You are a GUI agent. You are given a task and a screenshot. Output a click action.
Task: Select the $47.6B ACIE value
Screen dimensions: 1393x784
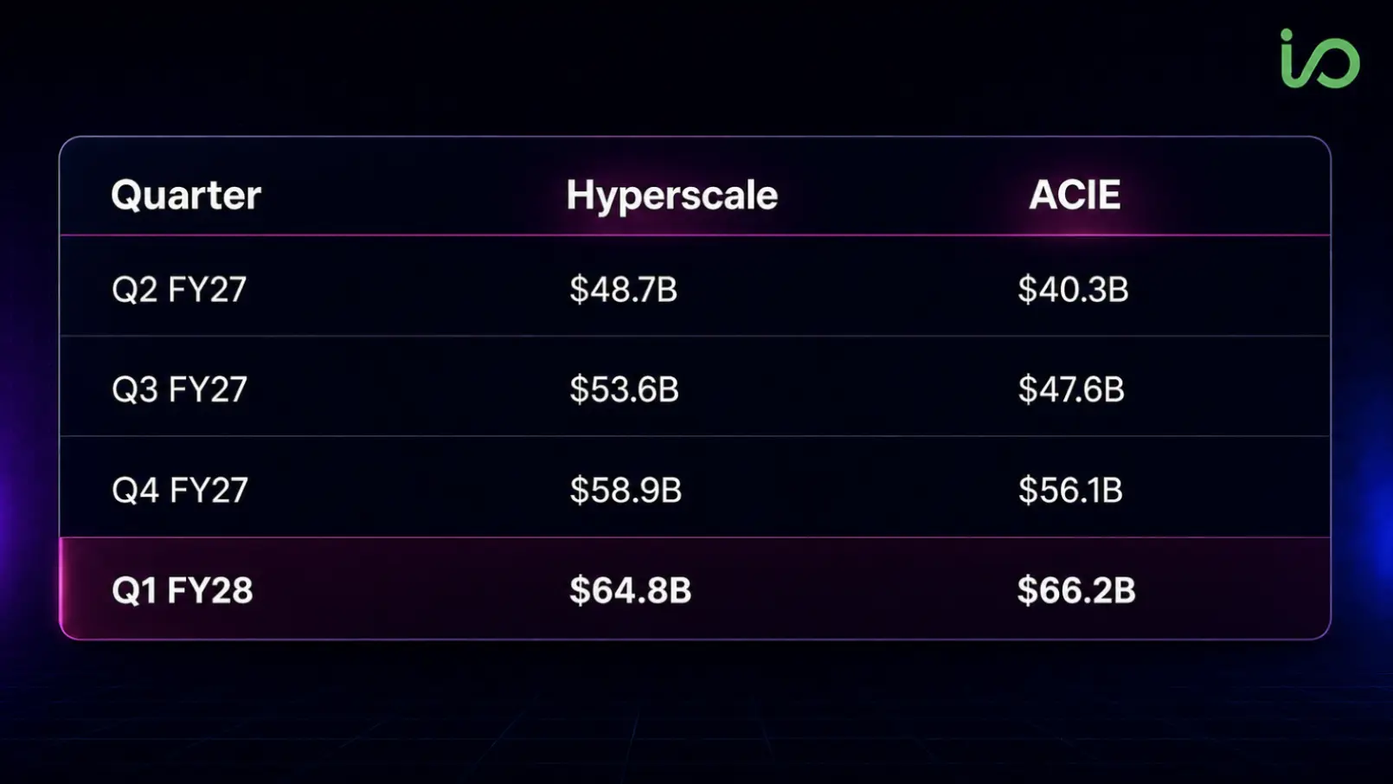1071,389
